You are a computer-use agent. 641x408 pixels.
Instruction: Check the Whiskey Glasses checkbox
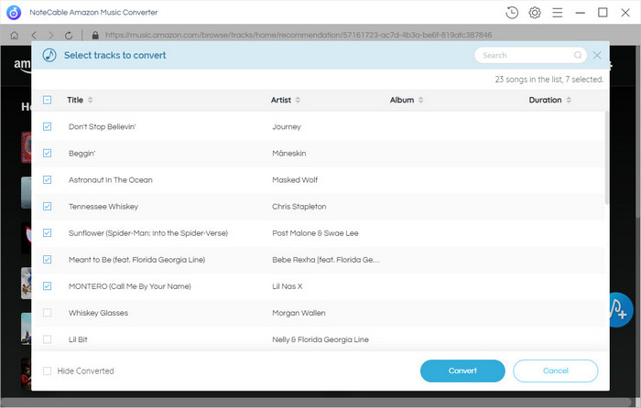(47, 313)
